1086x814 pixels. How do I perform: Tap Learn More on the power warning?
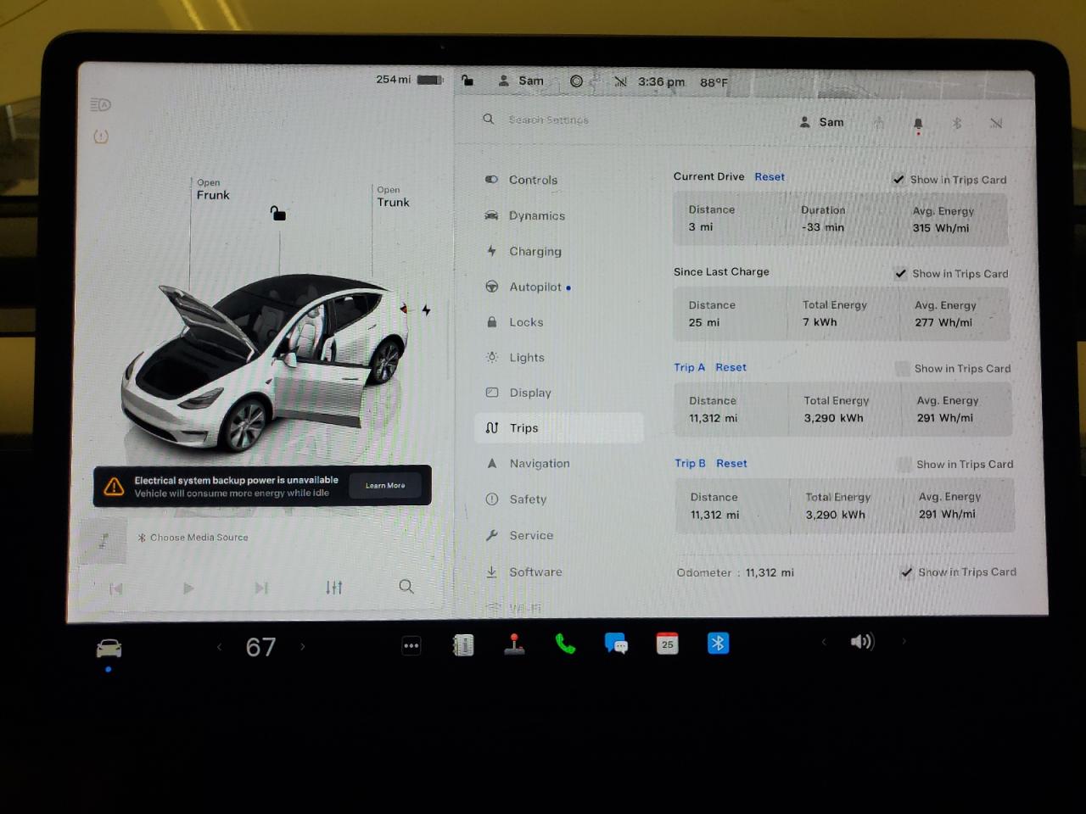click(x=385, y=486)
